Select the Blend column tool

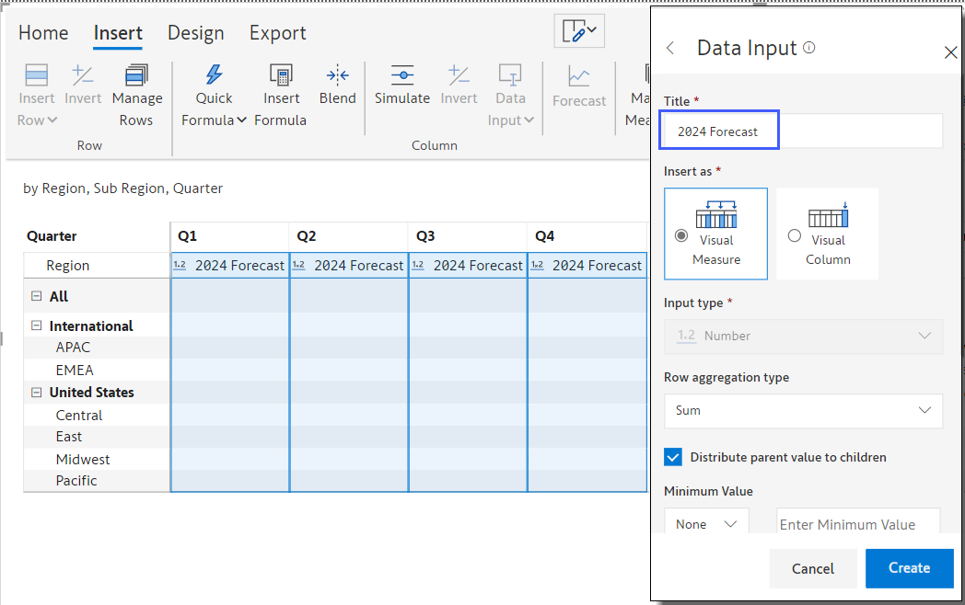pyautogui.click(x=337, y=75)
